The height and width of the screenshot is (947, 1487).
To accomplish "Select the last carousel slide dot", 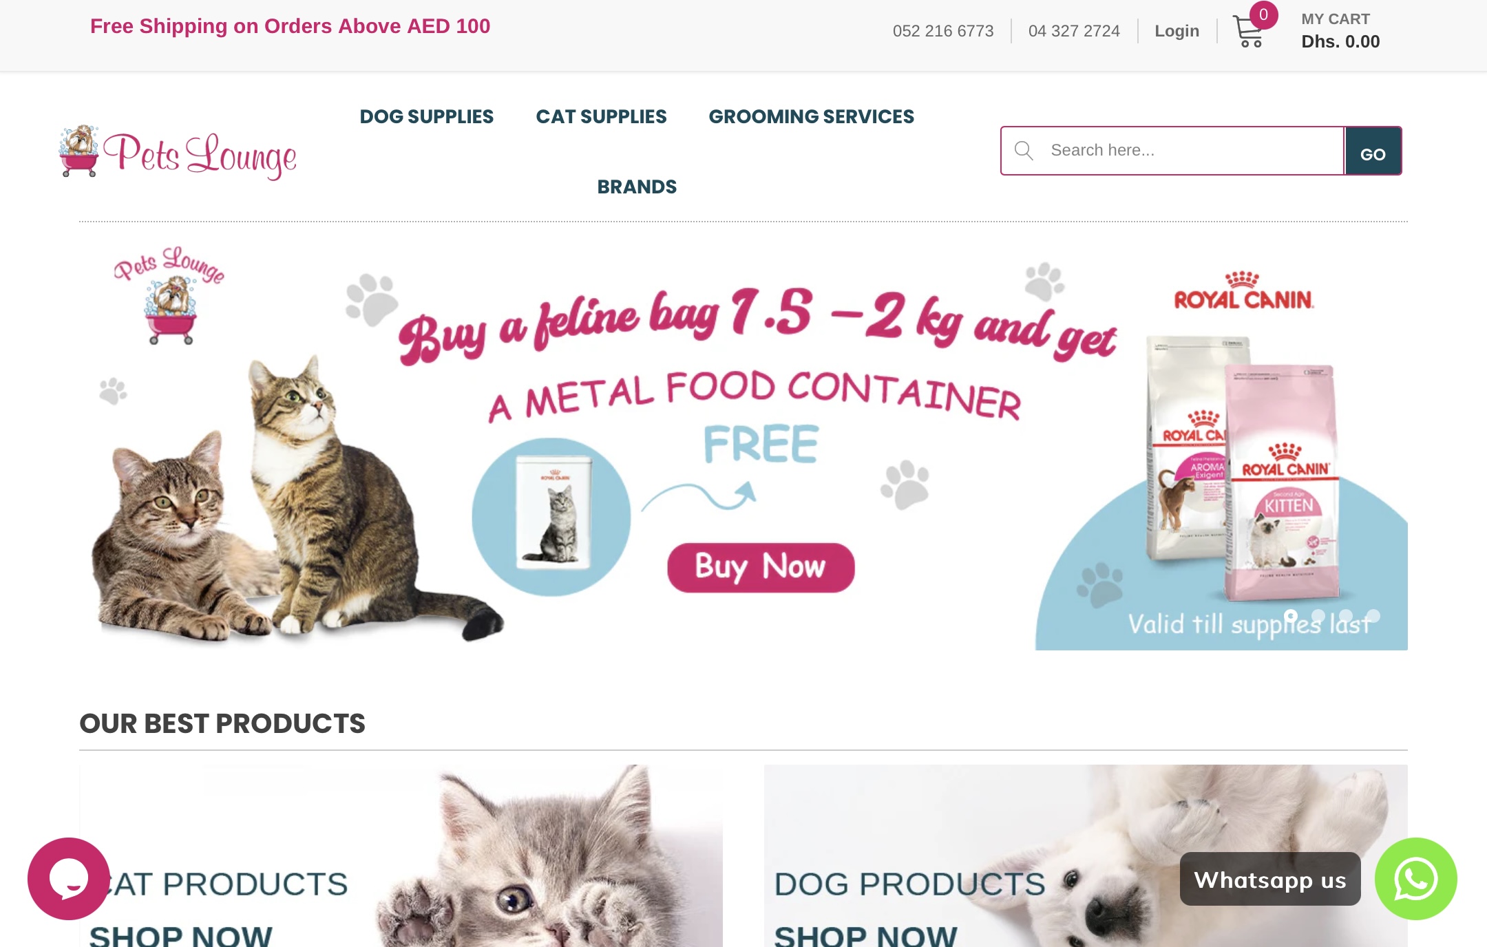I will pos(1373,616).
